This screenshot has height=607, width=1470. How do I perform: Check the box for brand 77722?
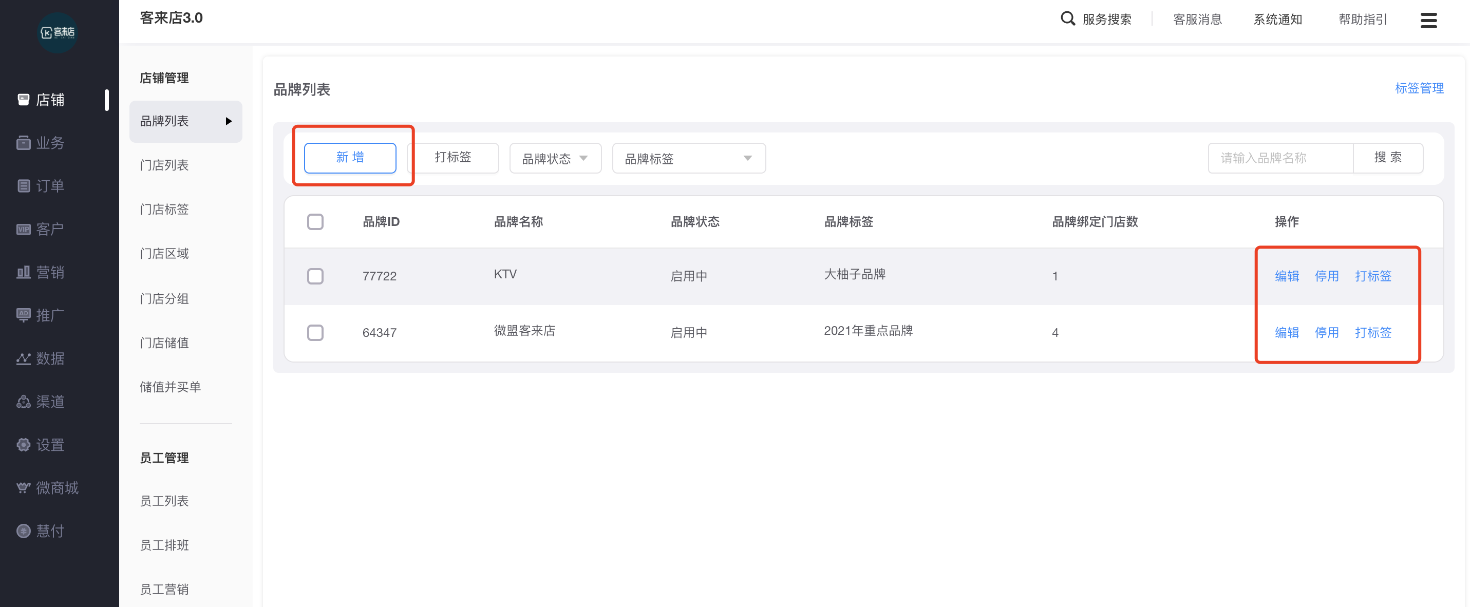coord(315,276)
